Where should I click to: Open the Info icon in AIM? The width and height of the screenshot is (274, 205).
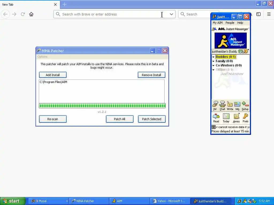pos(237,106)
